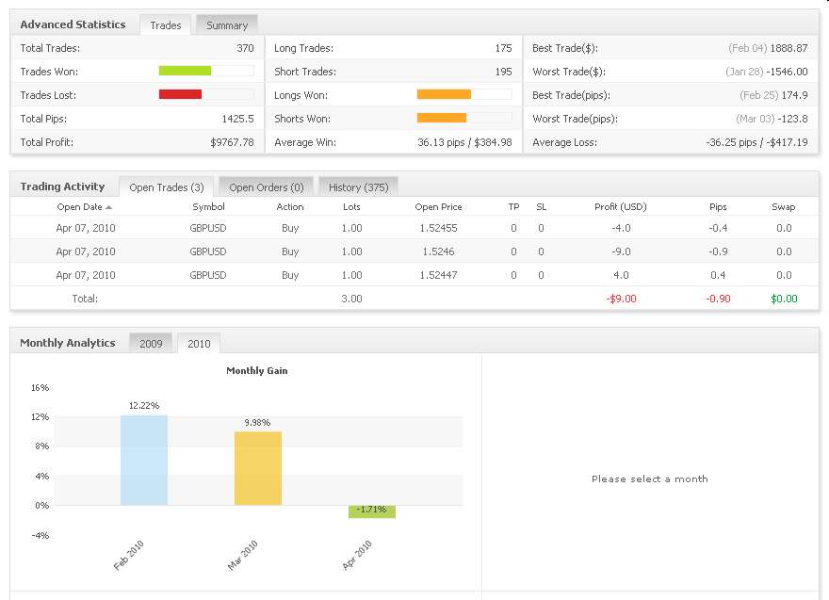This screenshot has width=829, height=600.
Task: Click the Apr 2010 green loss bar
Action: [x=371, y=511]
